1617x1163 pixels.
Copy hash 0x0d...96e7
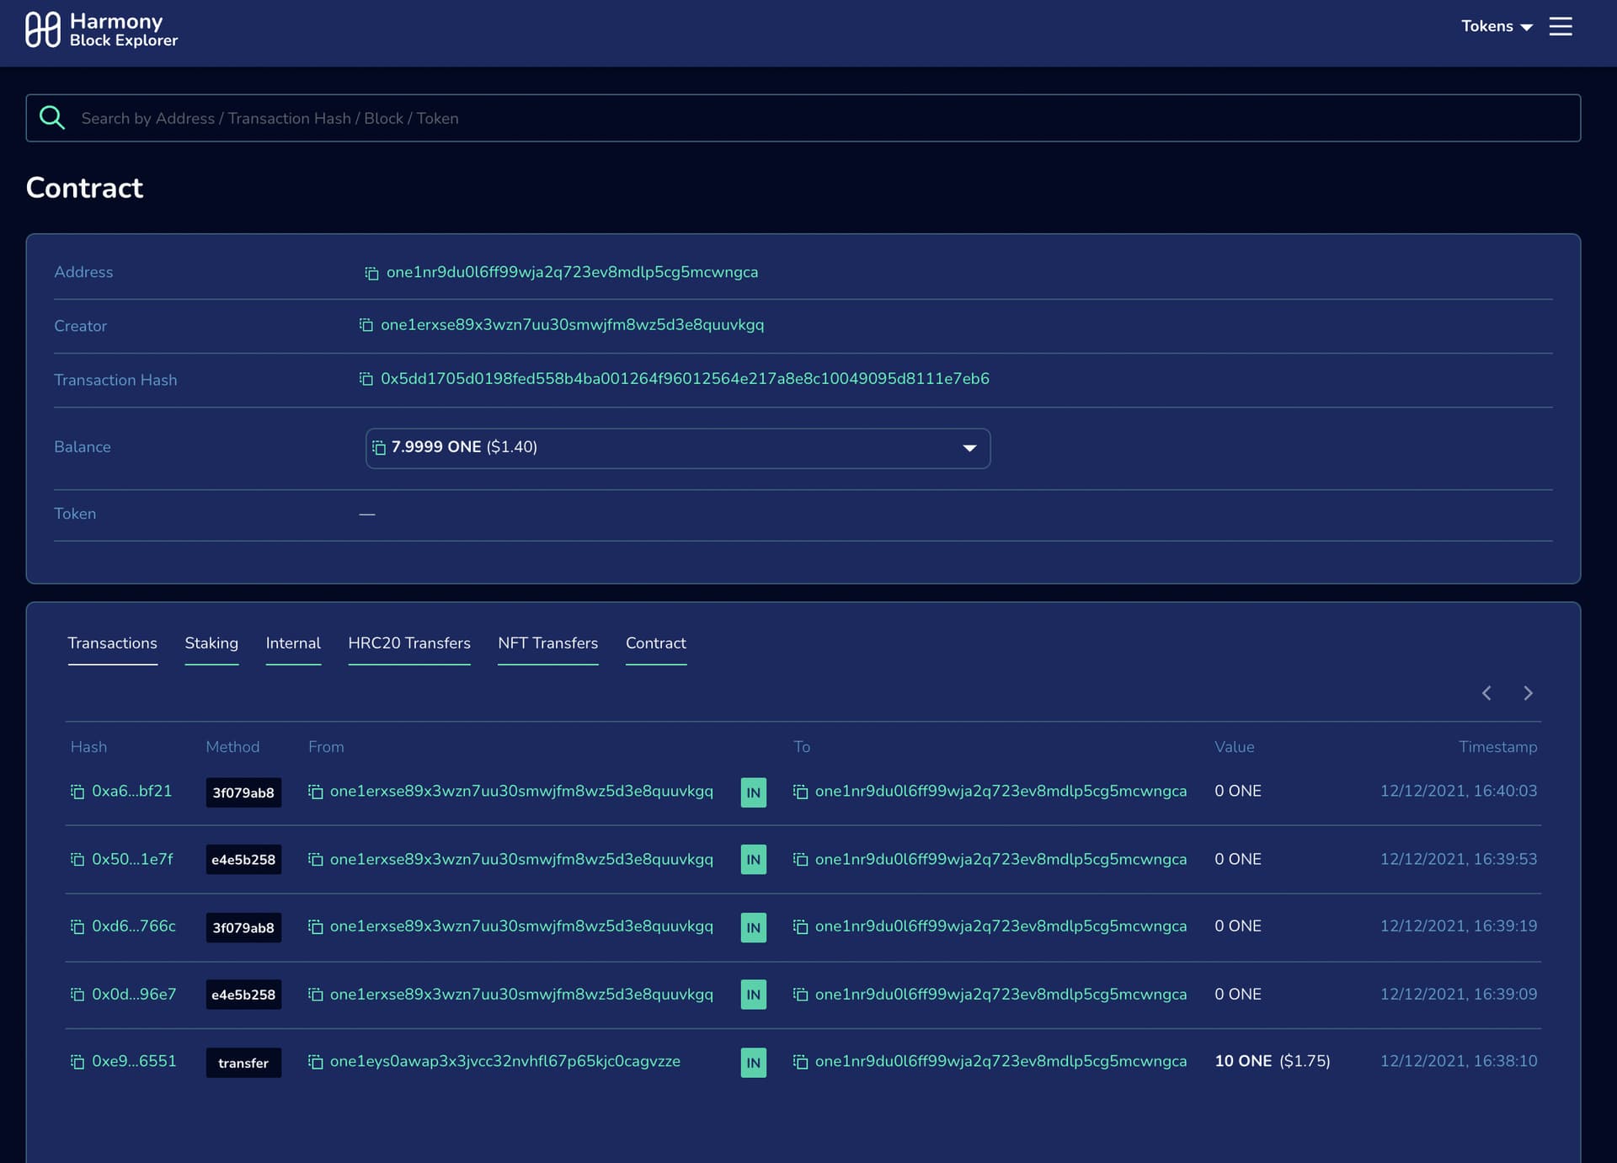[77, 995]
